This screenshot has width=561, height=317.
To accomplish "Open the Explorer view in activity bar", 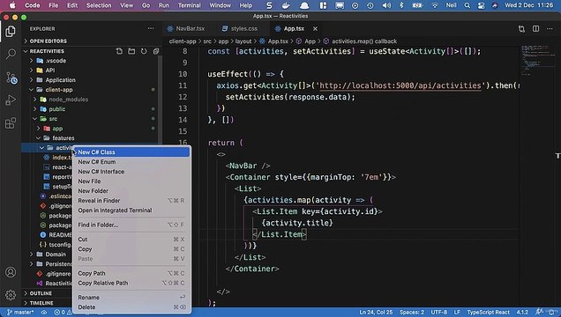I will click(11, 32).
